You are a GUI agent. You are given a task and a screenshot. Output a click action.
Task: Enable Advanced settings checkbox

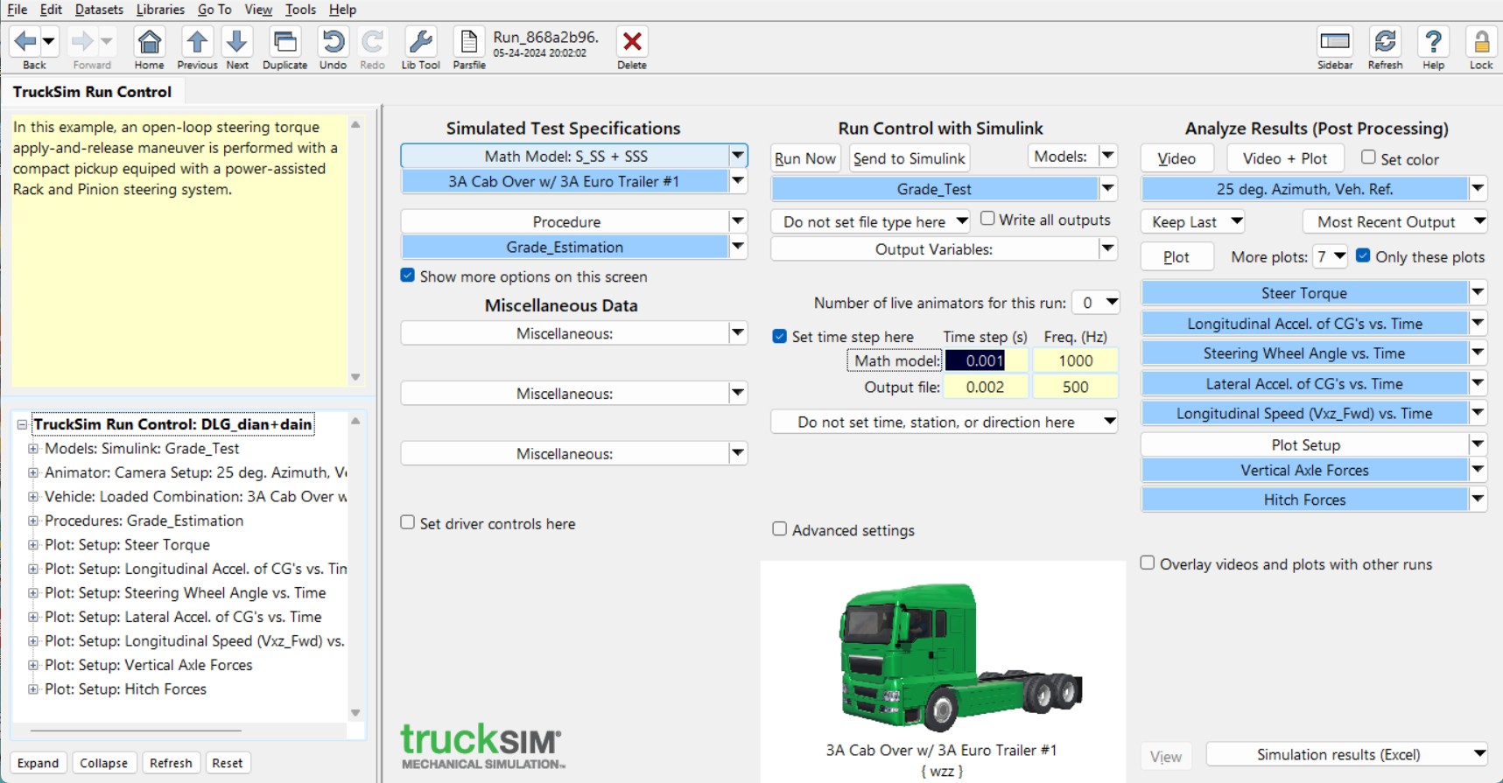[x=779, y=529]
